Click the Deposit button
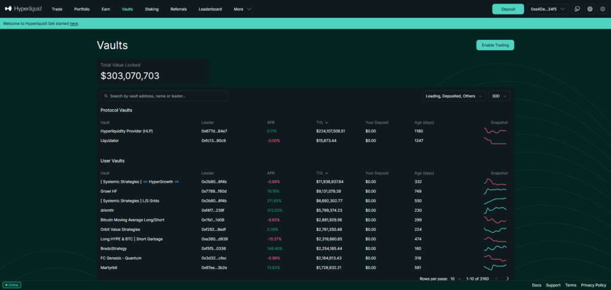Viewport: 611px width, 290px height. point(508,9)
